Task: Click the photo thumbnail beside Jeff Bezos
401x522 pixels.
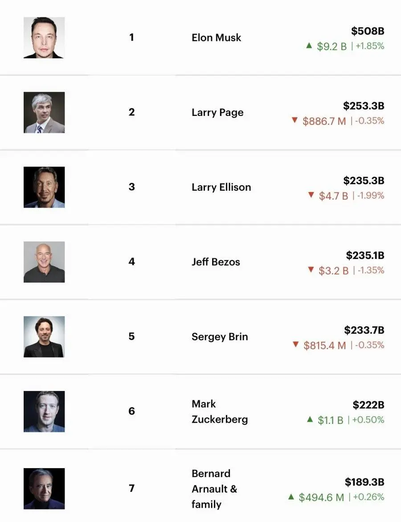Action: (44, 262)
